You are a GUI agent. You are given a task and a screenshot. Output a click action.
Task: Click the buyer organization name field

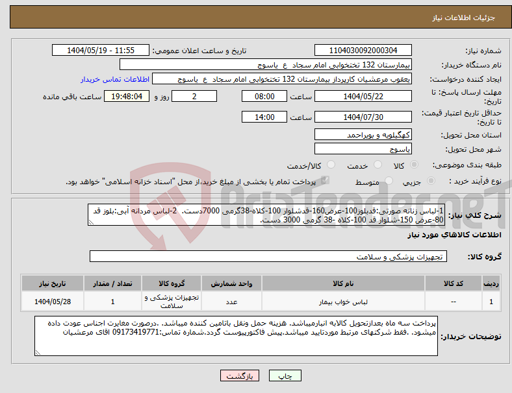[266, 64]
